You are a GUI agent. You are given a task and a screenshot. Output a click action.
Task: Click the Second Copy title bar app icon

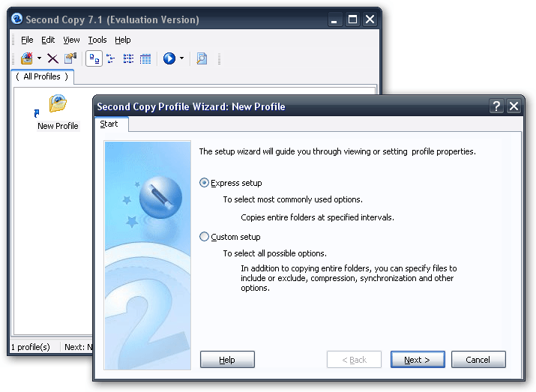click(x=16, y=19)
